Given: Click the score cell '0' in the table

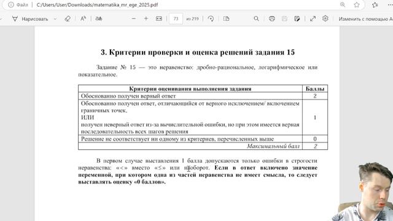Looking at the screenshot, I should (315, 139).
